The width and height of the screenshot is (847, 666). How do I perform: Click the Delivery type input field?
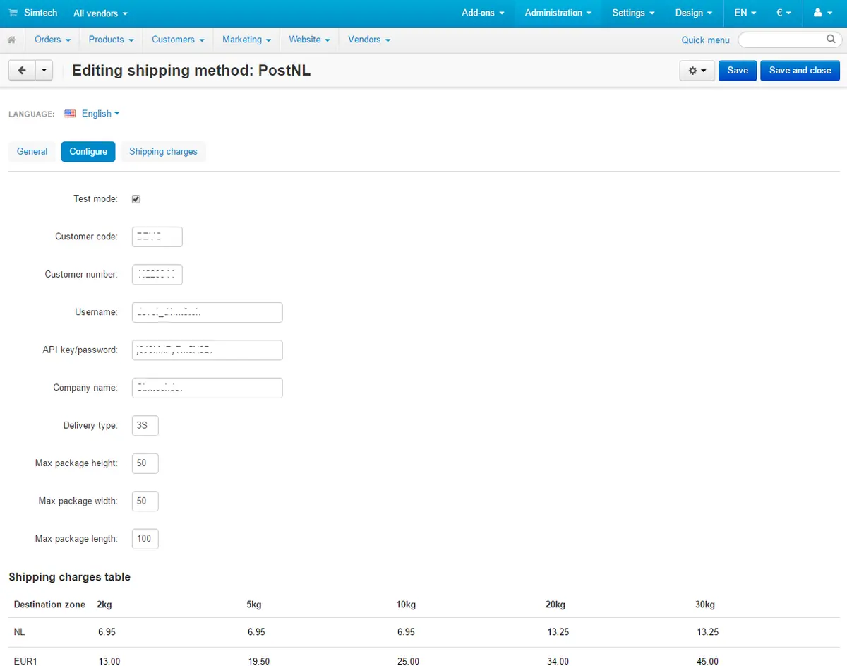(145, 426)
